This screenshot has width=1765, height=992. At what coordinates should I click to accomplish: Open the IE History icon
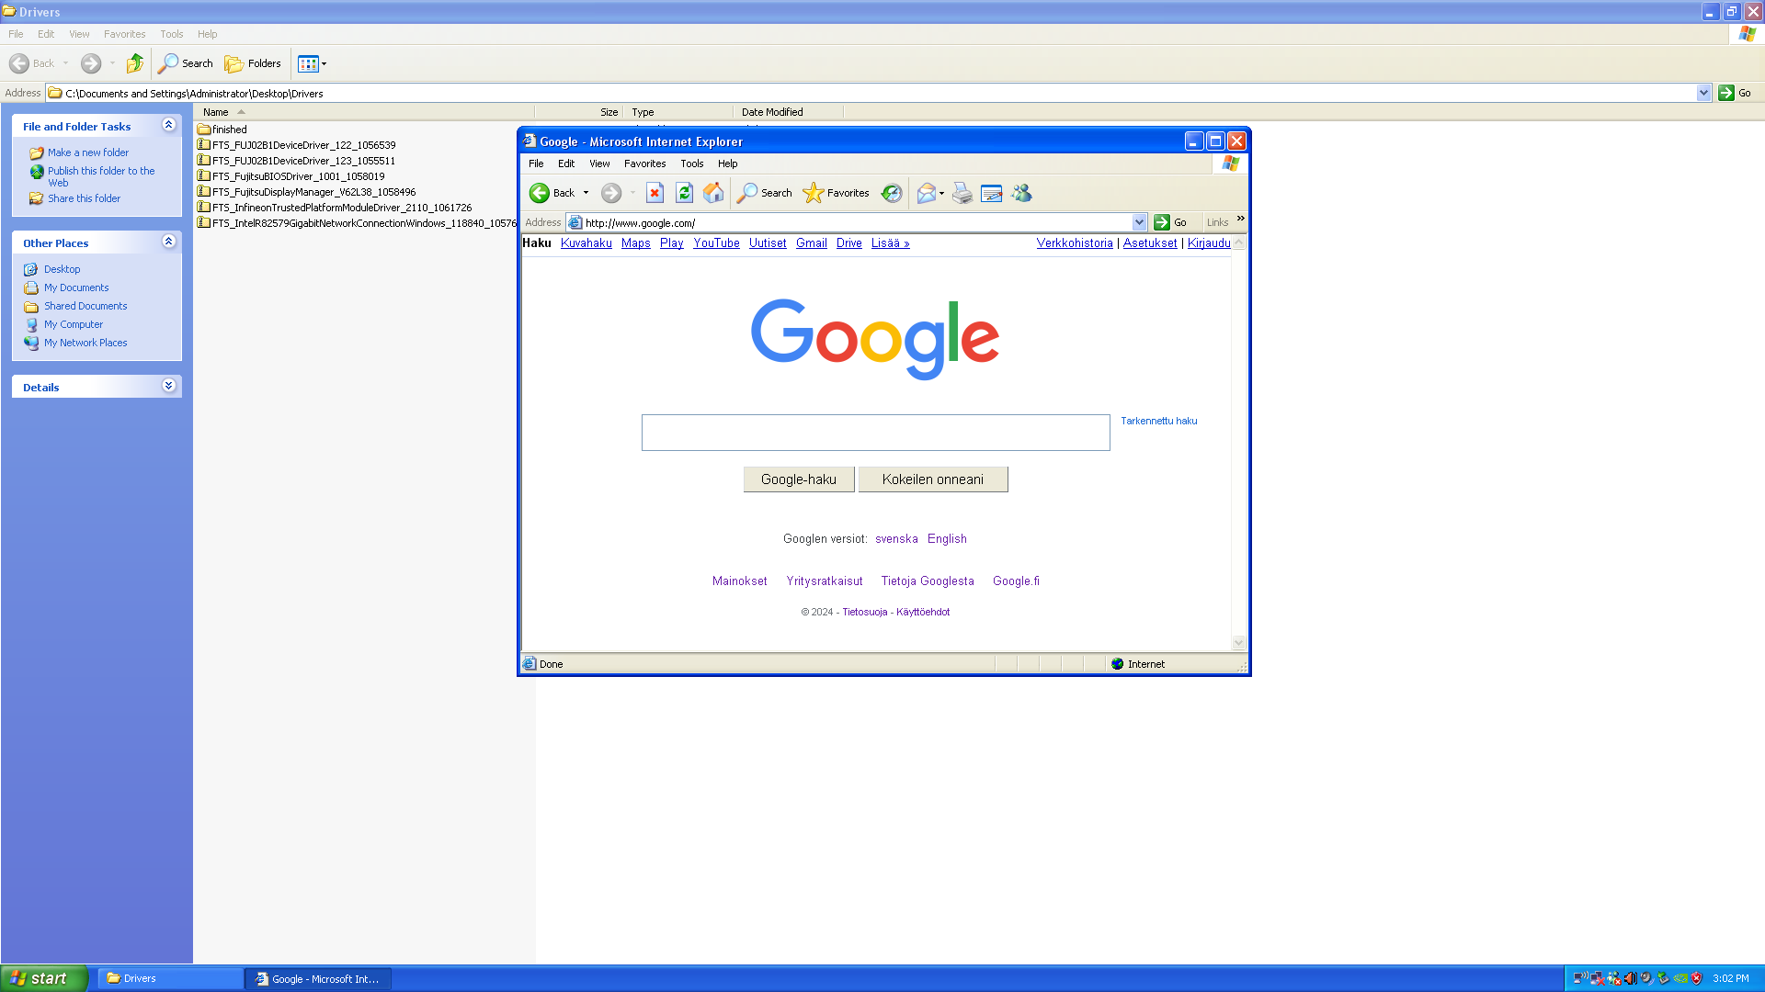click(892, 193)
